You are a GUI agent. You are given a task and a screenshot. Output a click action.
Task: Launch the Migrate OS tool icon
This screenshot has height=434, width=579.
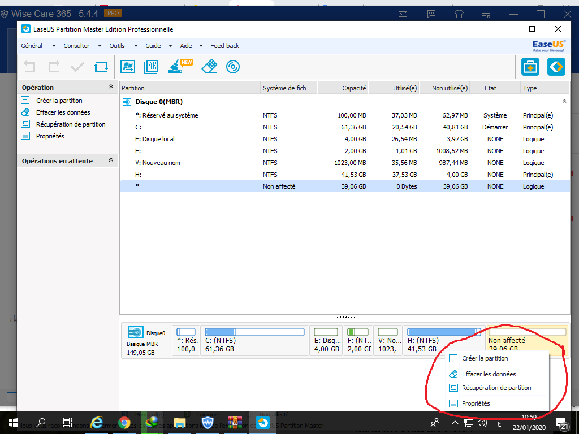[x=128, y=67]
